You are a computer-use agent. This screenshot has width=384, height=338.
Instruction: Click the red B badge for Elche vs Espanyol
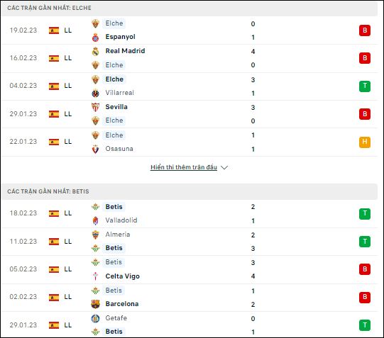(365, 30)
